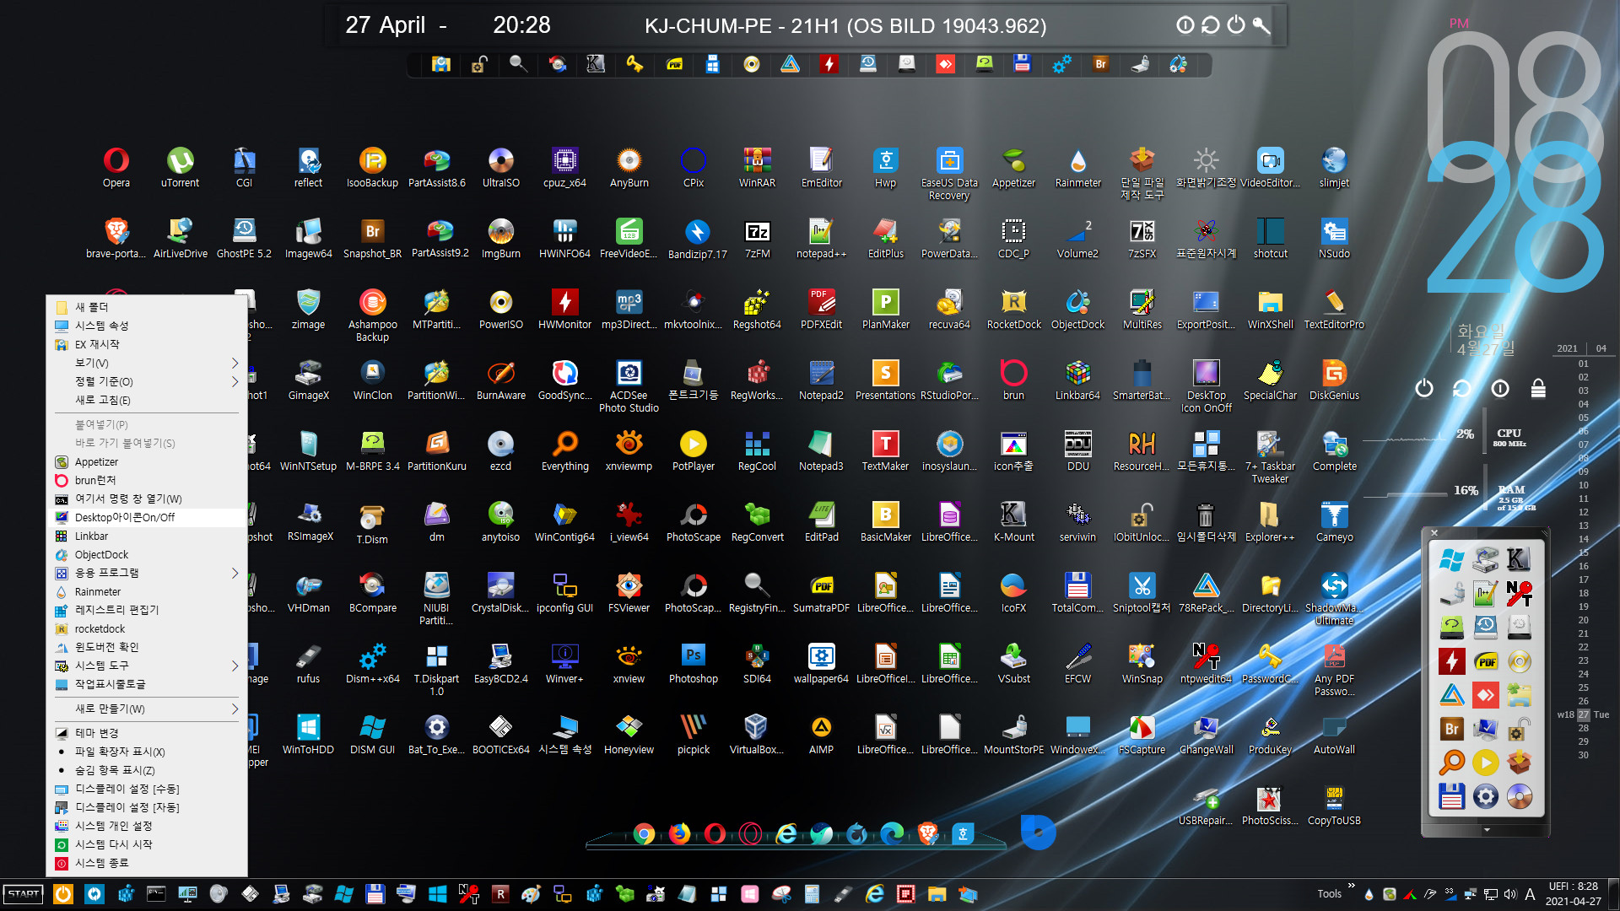Select 시스템 종료 menu entry
Screen dimensions: 1620x911
[147, 863]
